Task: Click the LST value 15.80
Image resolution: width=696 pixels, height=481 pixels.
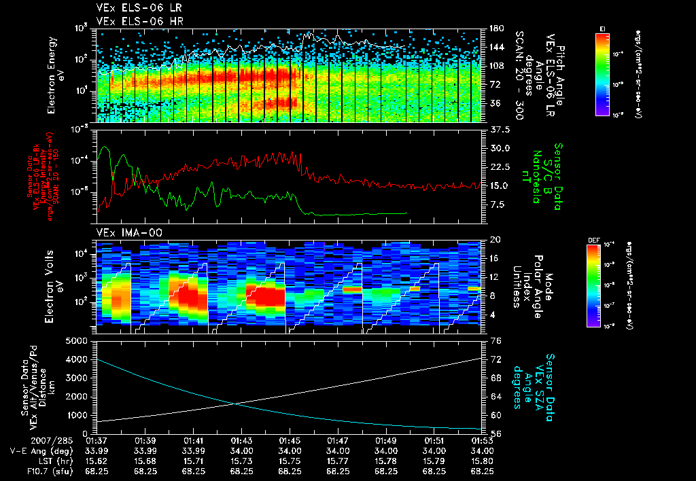Action: coord(482,461)
